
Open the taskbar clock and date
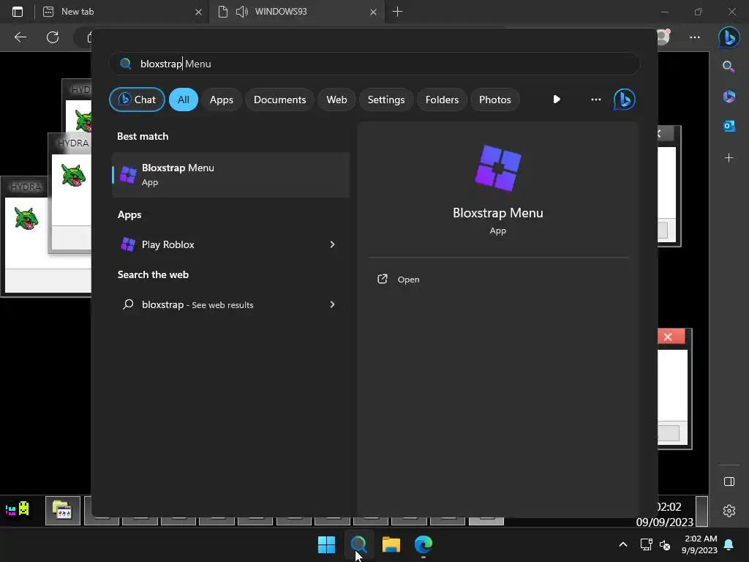[700, 544]
